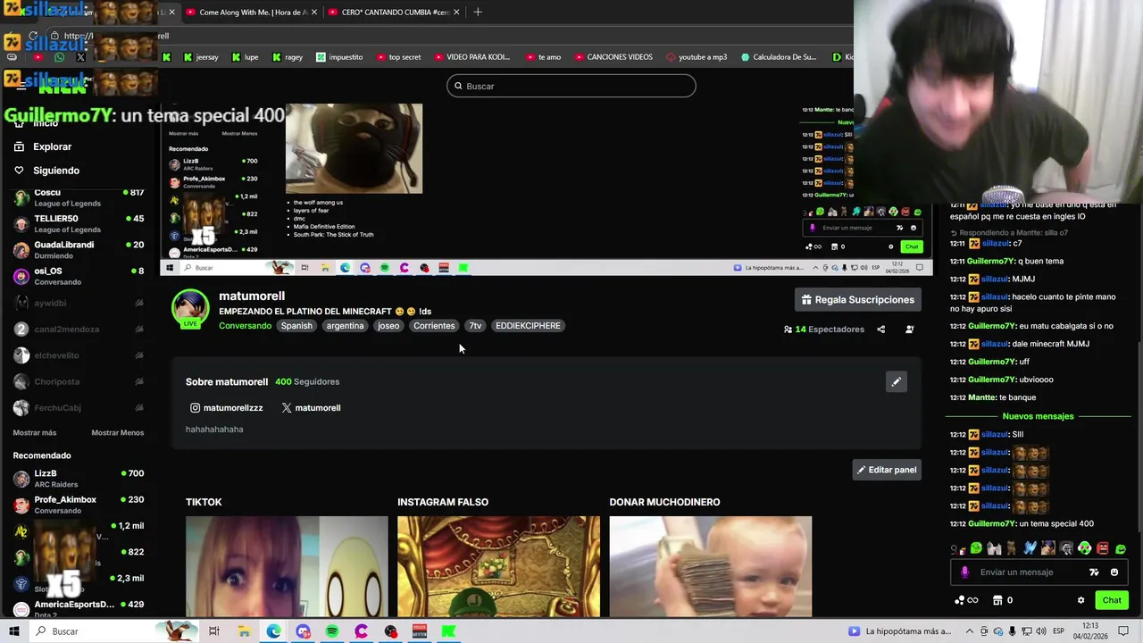Click the share icon next to Espectadores
The width and height of the screenshot is (1143, 643).
tap(880, 330)
